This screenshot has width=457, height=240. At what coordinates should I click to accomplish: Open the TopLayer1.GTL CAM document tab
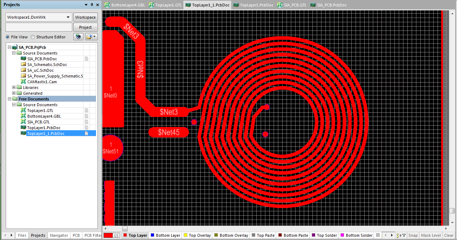click(x=165, y=5)
